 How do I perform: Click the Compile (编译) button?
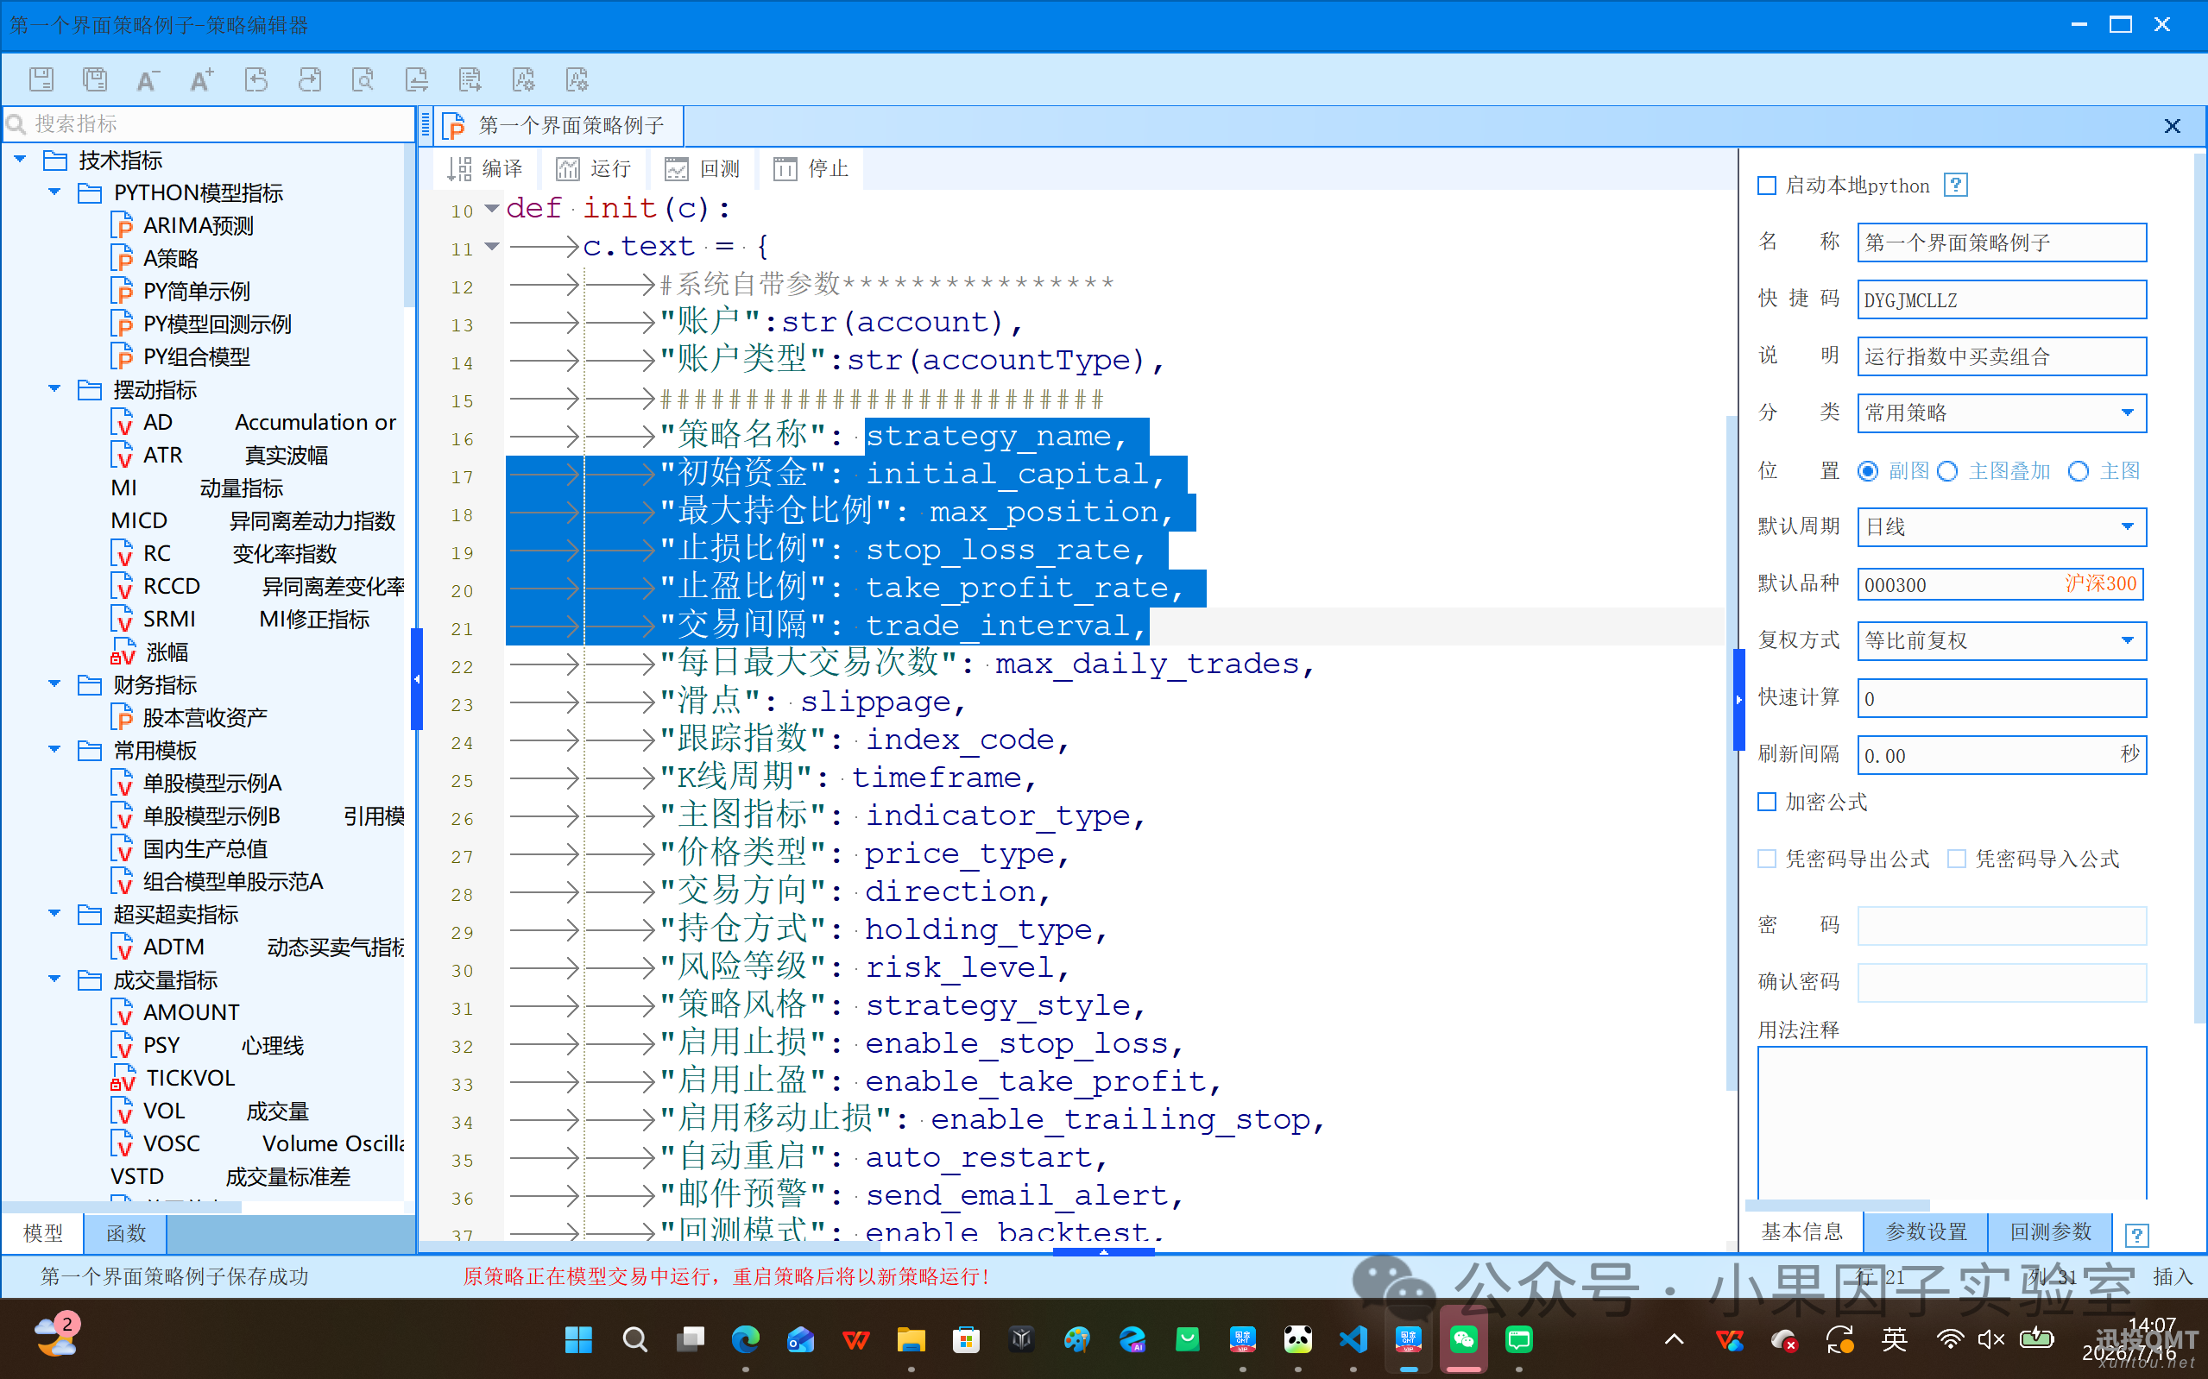click(x=485, y=169)
